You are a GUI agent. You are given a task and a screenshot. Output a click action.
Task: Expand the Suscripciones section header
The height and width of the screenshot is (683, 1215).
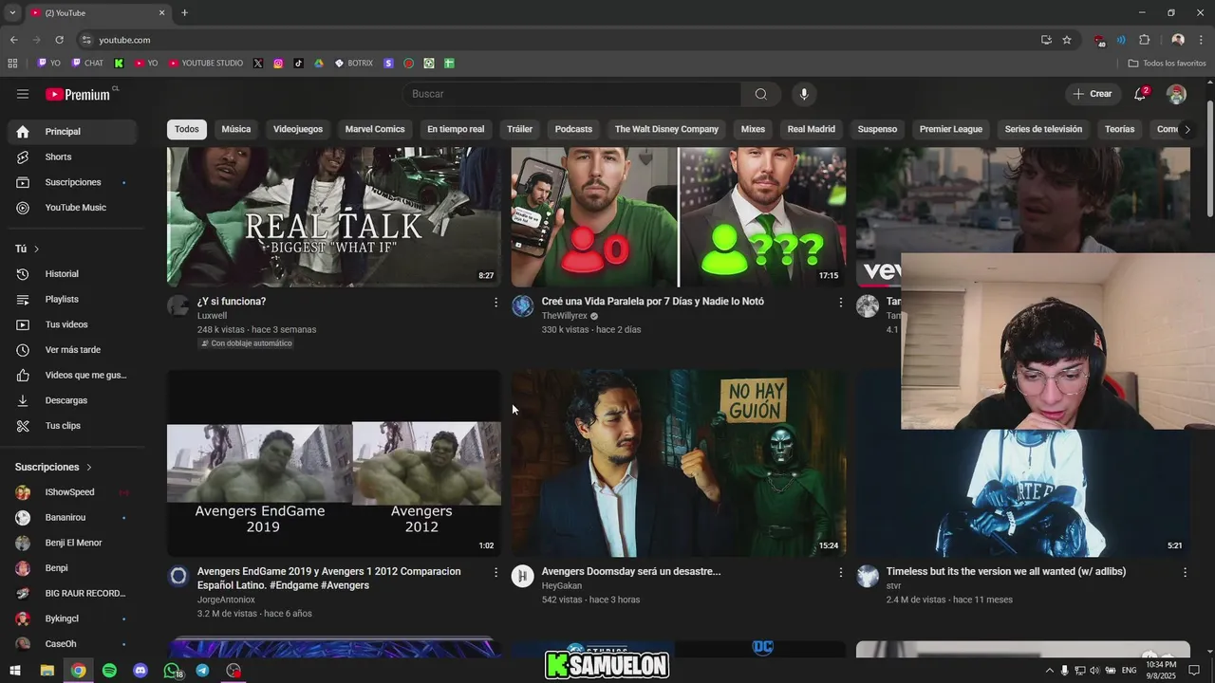53,467
